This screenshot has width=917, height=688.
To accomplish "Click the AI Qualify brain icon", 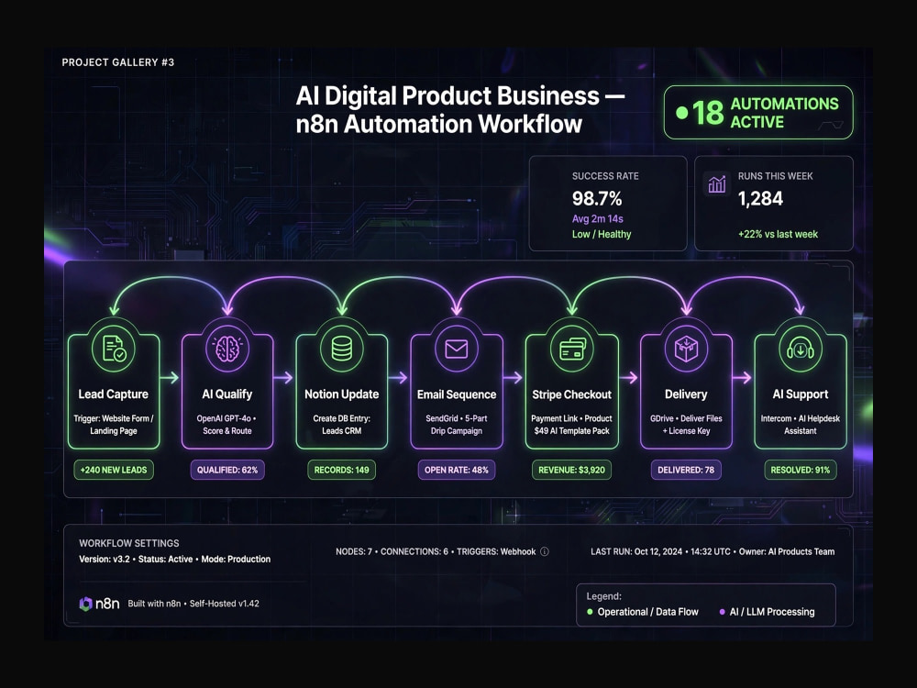I will pos(226,349).
